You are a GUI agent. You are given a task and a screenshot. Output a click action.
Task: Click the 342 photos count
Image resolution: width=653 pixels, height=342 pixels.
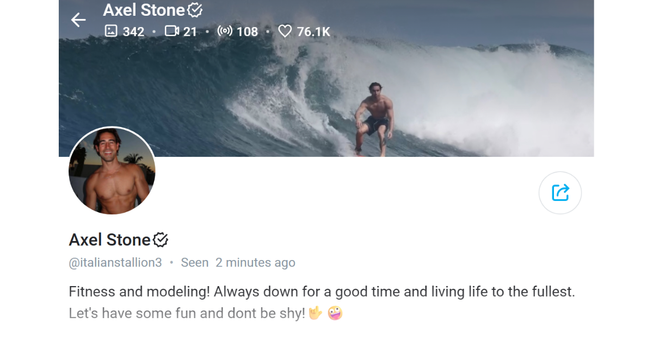point(133,31)
